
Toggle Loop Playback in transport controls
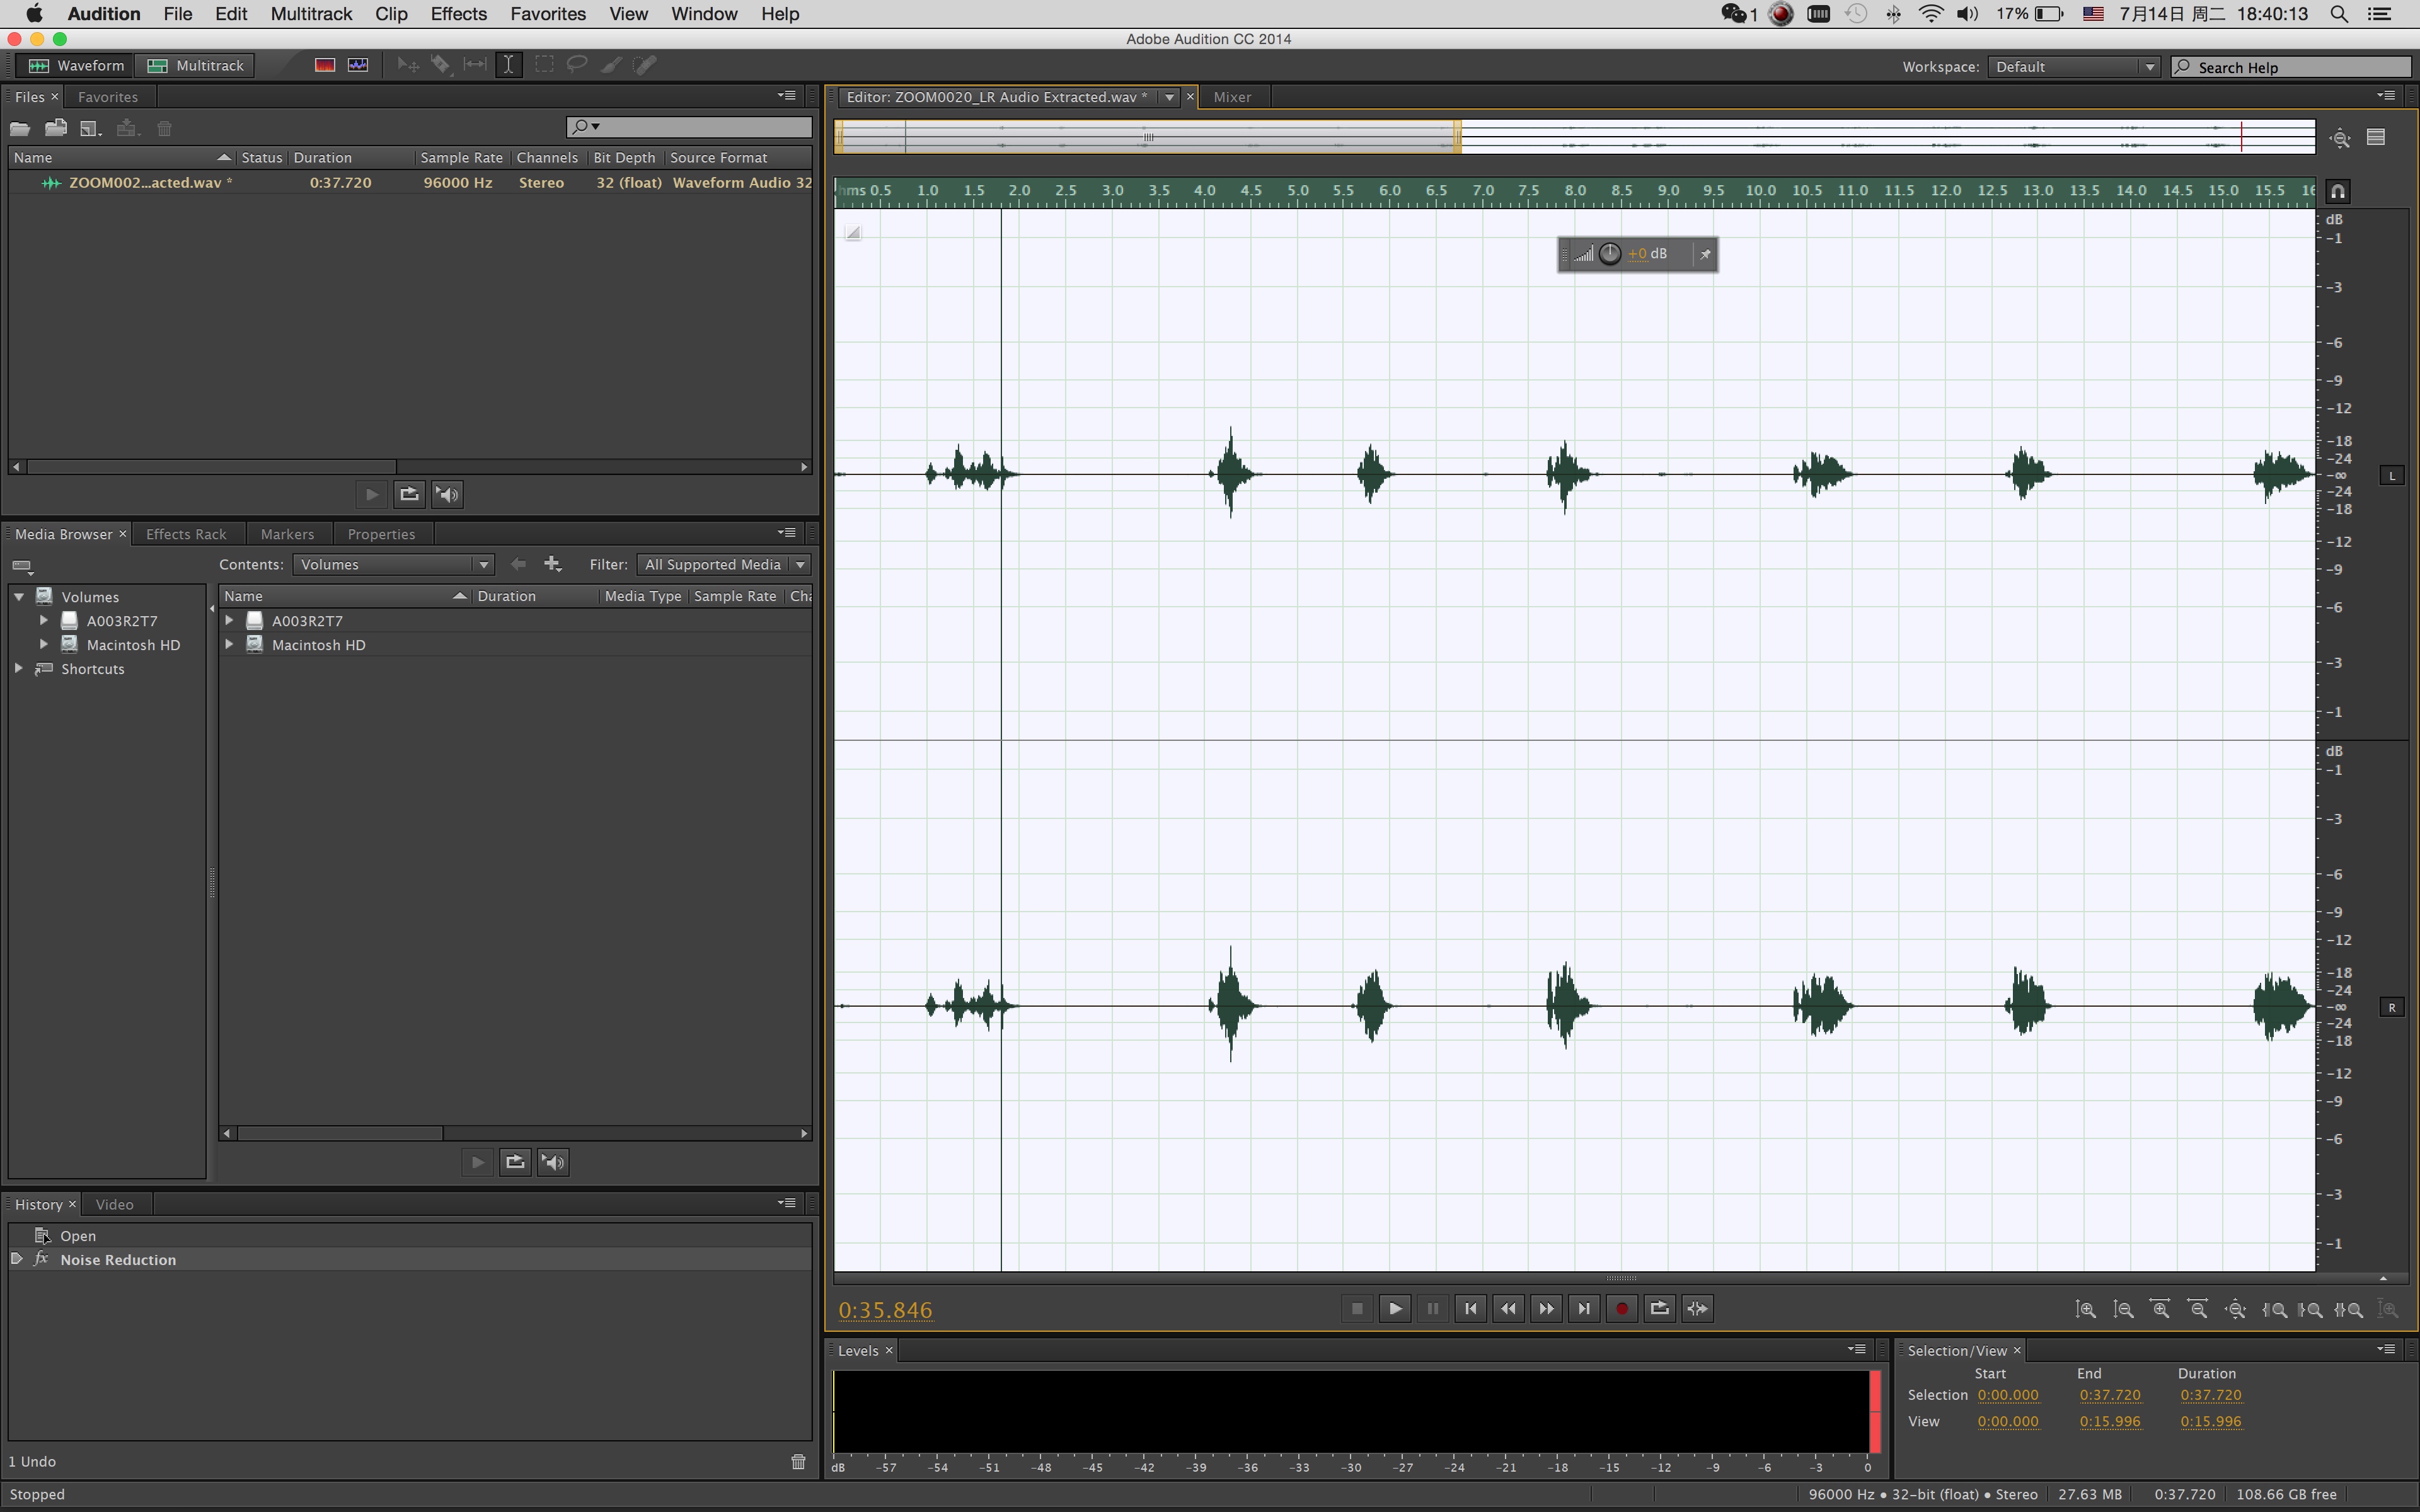pos(1659,1308)
